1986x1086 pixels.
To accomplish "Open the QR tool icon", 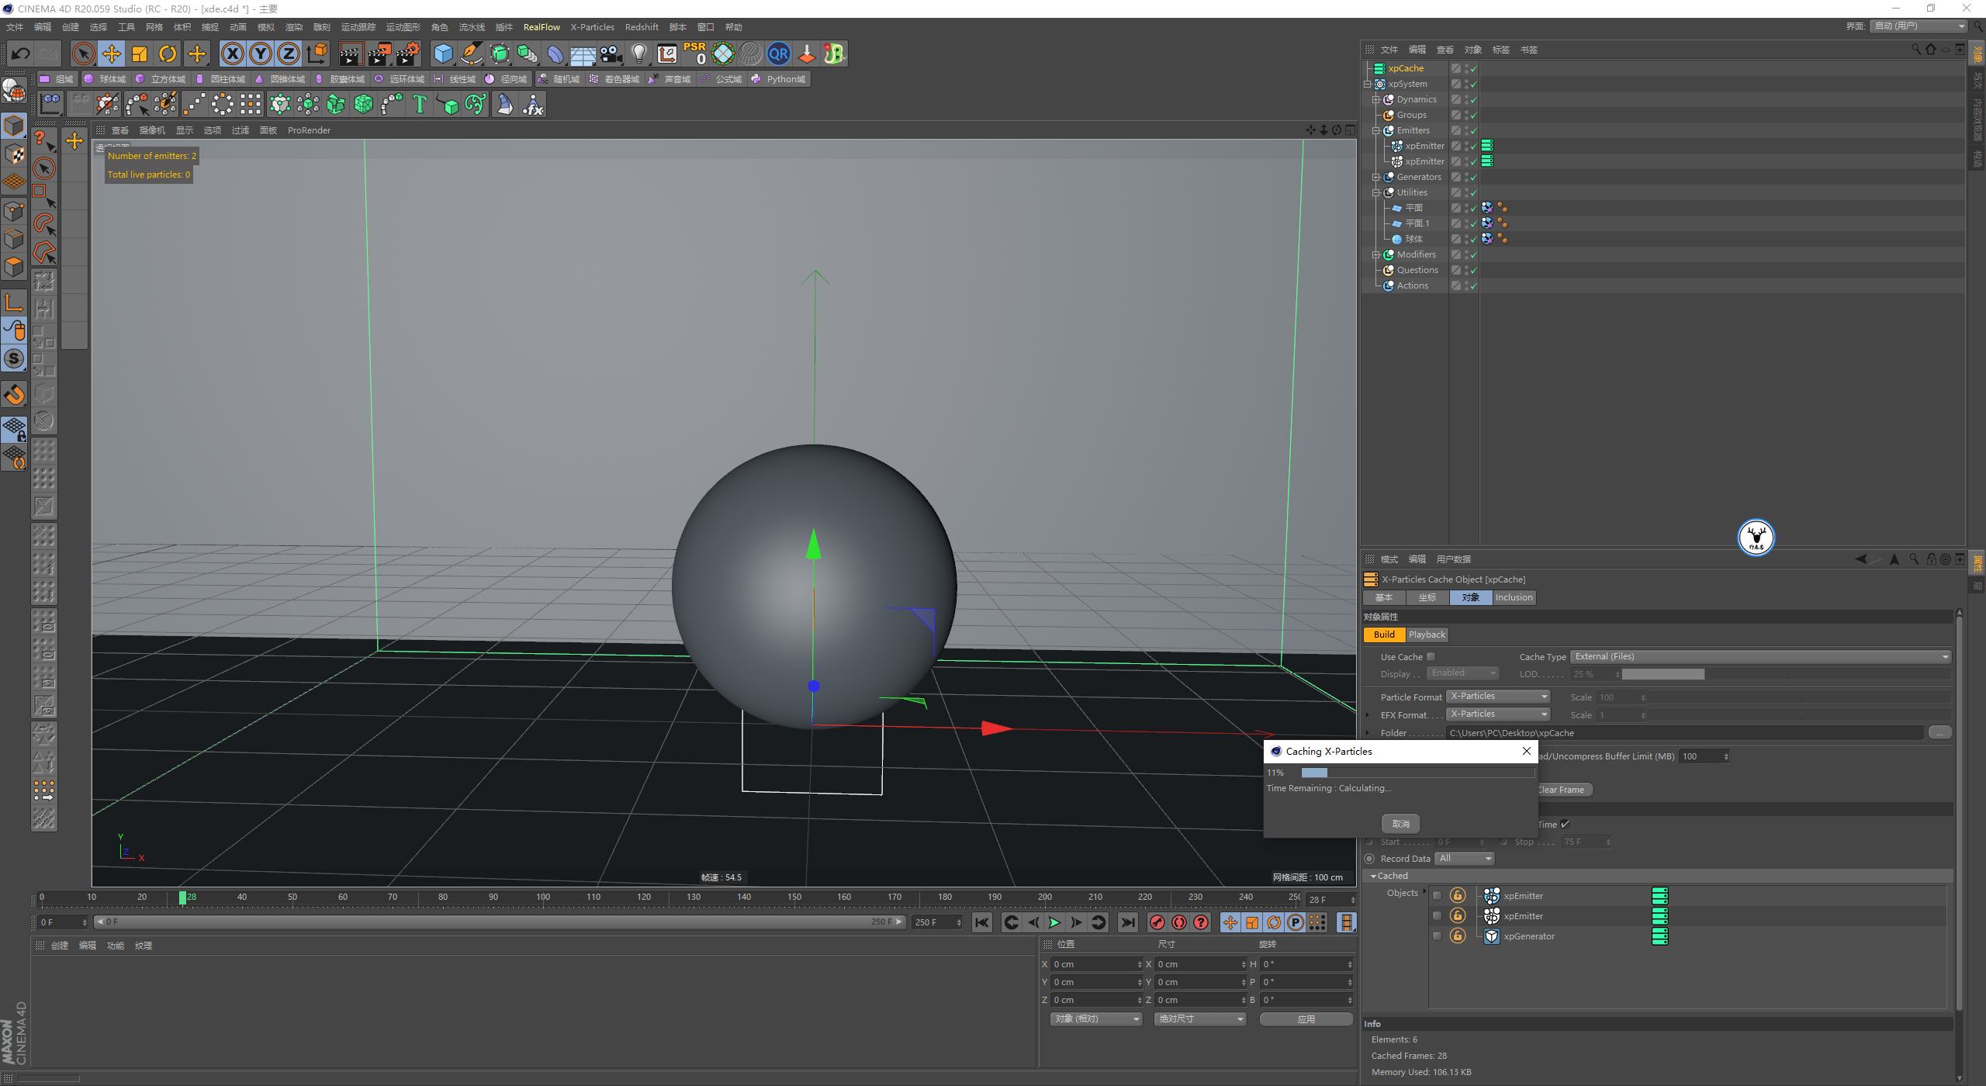I will pyautogui.click(x=778, y=54).
